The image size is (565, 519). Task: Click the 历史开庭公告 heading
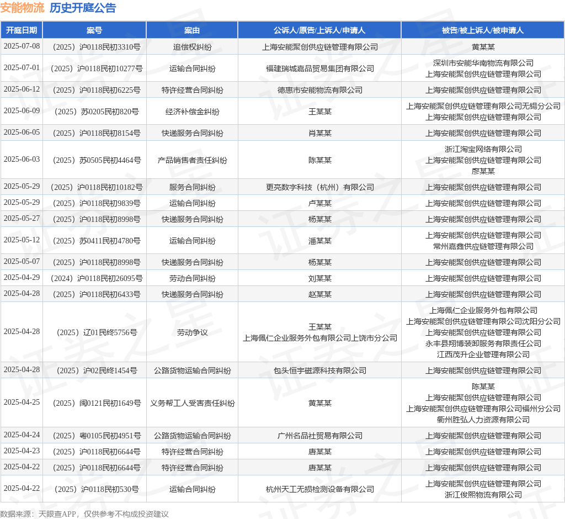(x=83, y=8)
